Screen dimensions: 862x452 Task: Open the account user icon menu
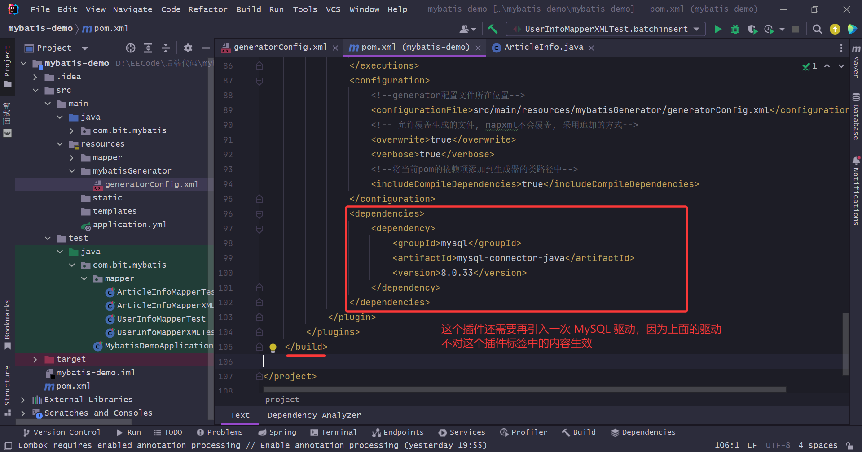[x=467, y=29]
